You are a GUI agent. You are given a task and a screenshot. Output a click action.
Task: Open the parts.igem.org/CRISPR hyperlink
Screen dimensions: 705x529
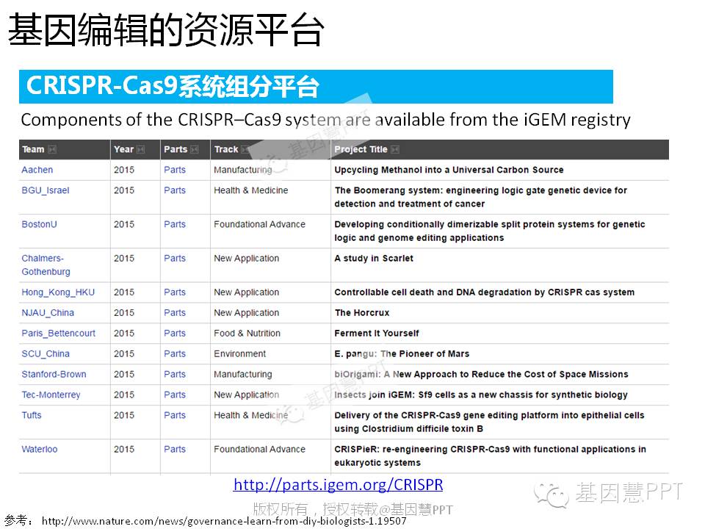click(338, 485)
